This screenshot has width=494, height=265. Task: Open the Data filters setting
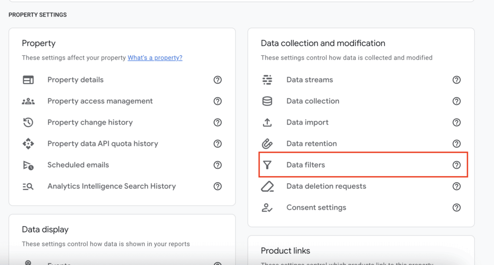(305, 165)
